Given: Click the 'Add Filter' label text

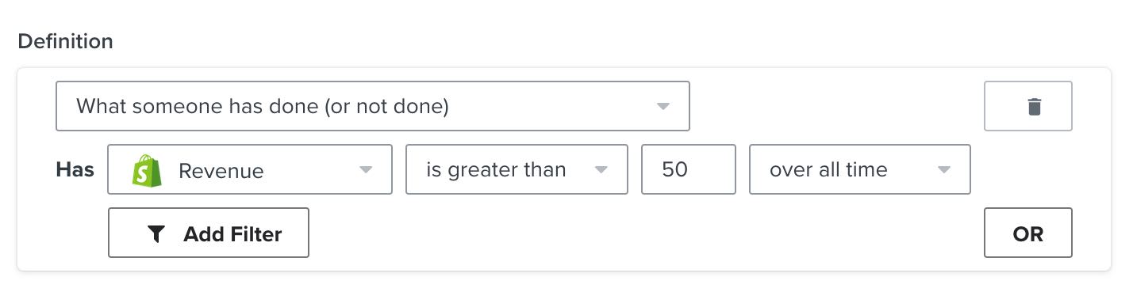Looking at the screenshot, I should (232, 233).
